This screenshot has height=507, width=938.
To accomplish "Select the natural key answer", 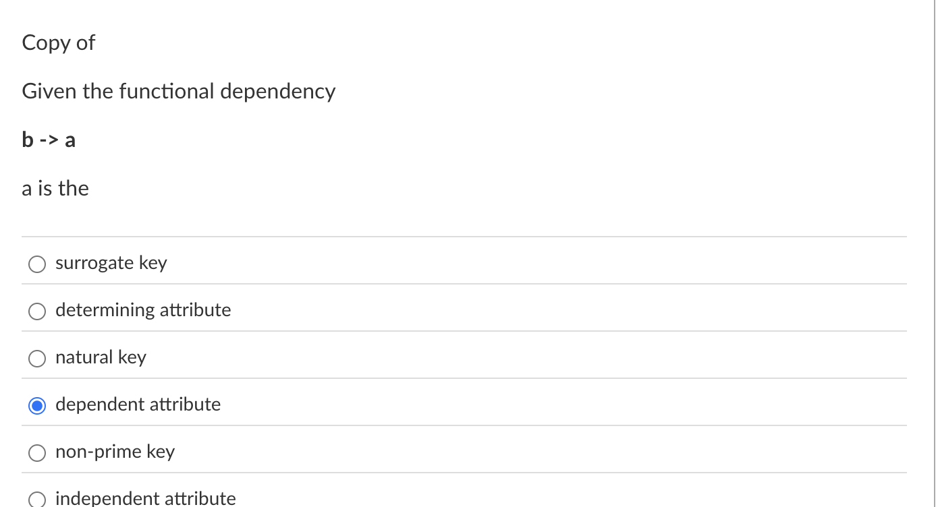I will 37,359.
